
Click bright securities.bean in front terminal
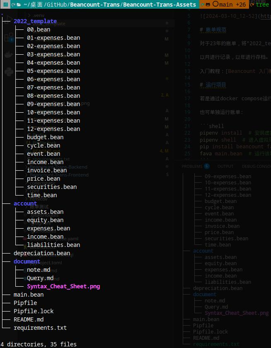52,187
